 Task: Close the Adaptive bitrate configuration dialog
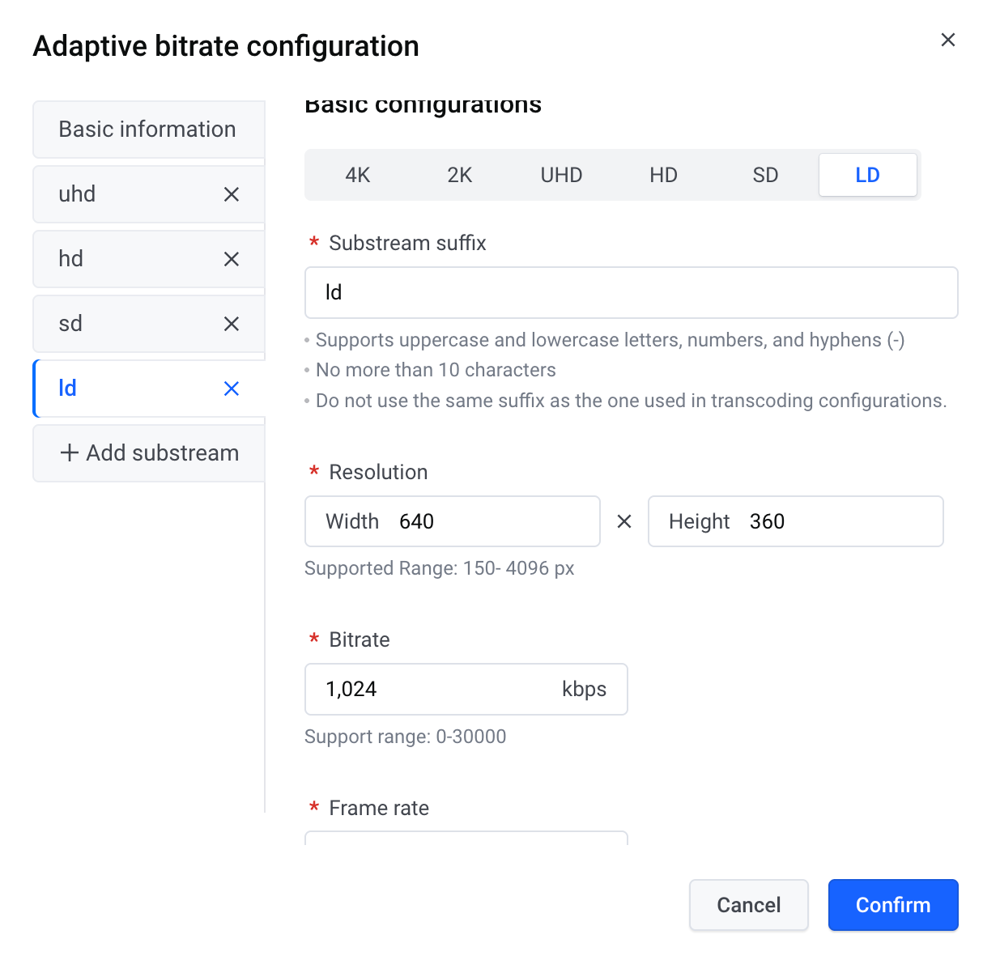(x=948, y=40)
